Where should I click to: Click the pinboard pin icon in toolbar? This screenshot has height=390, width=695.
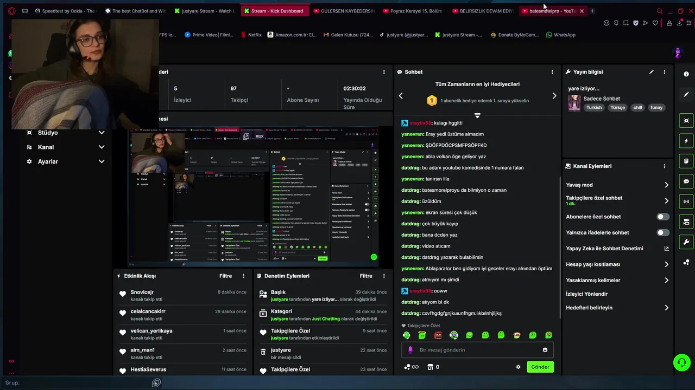(x=616, y=23)
